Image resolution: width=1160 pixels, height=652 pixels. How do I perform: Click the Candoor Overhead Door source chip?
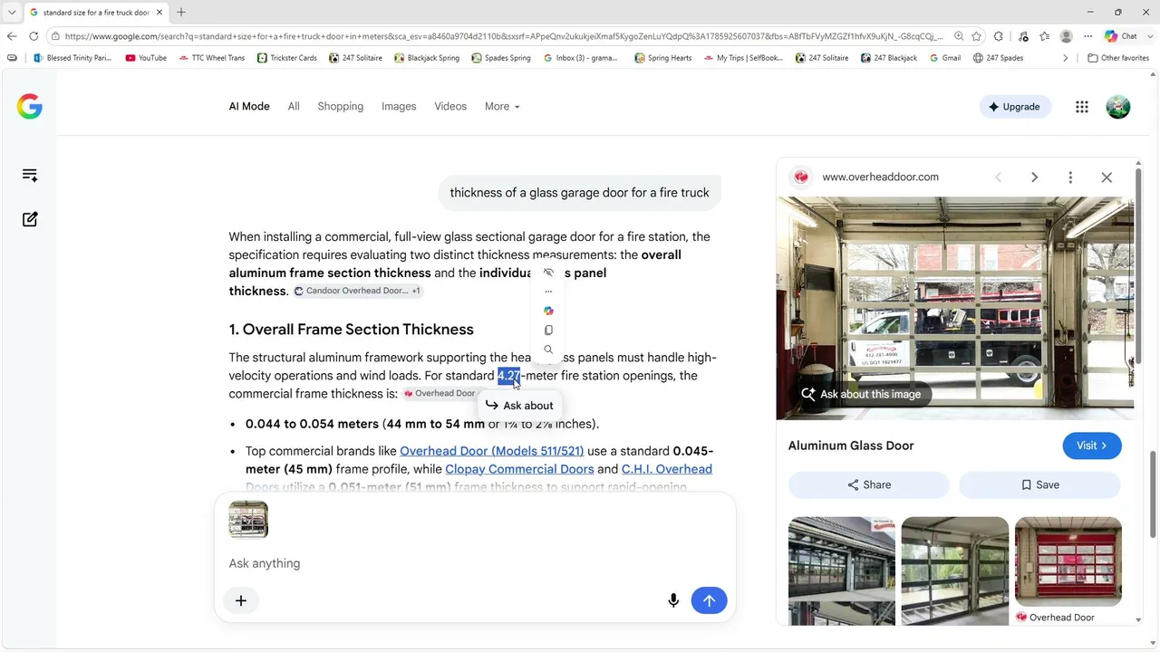coord(358,291)
